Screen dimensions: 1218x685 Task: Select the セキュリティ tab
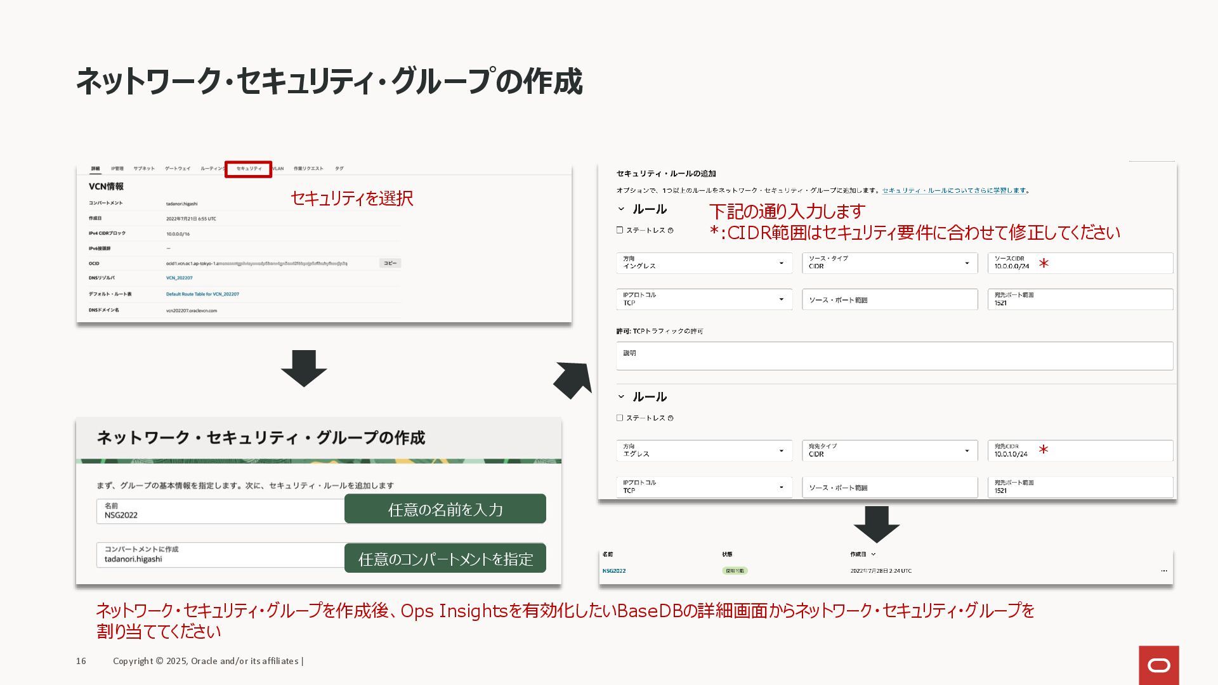coord(249,169)
